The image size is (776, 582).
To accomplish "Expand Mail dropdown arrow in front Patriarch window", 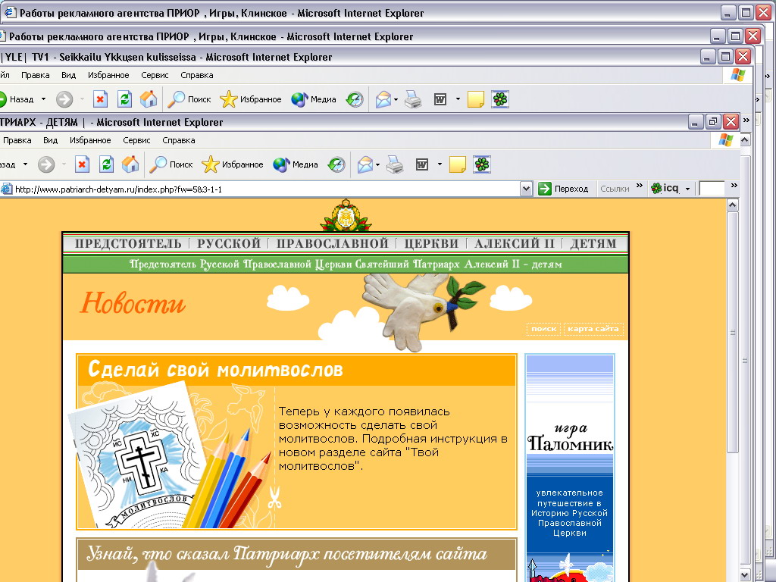I will [x=377, y=164].
